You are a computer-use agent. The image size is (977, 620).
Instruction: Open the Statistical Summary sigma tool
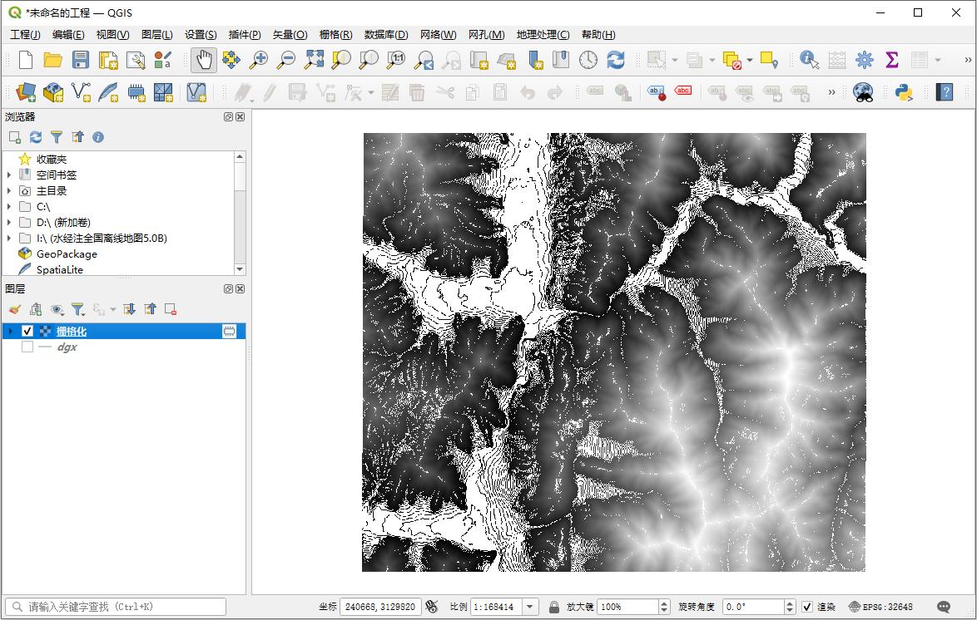coord(892,60)
